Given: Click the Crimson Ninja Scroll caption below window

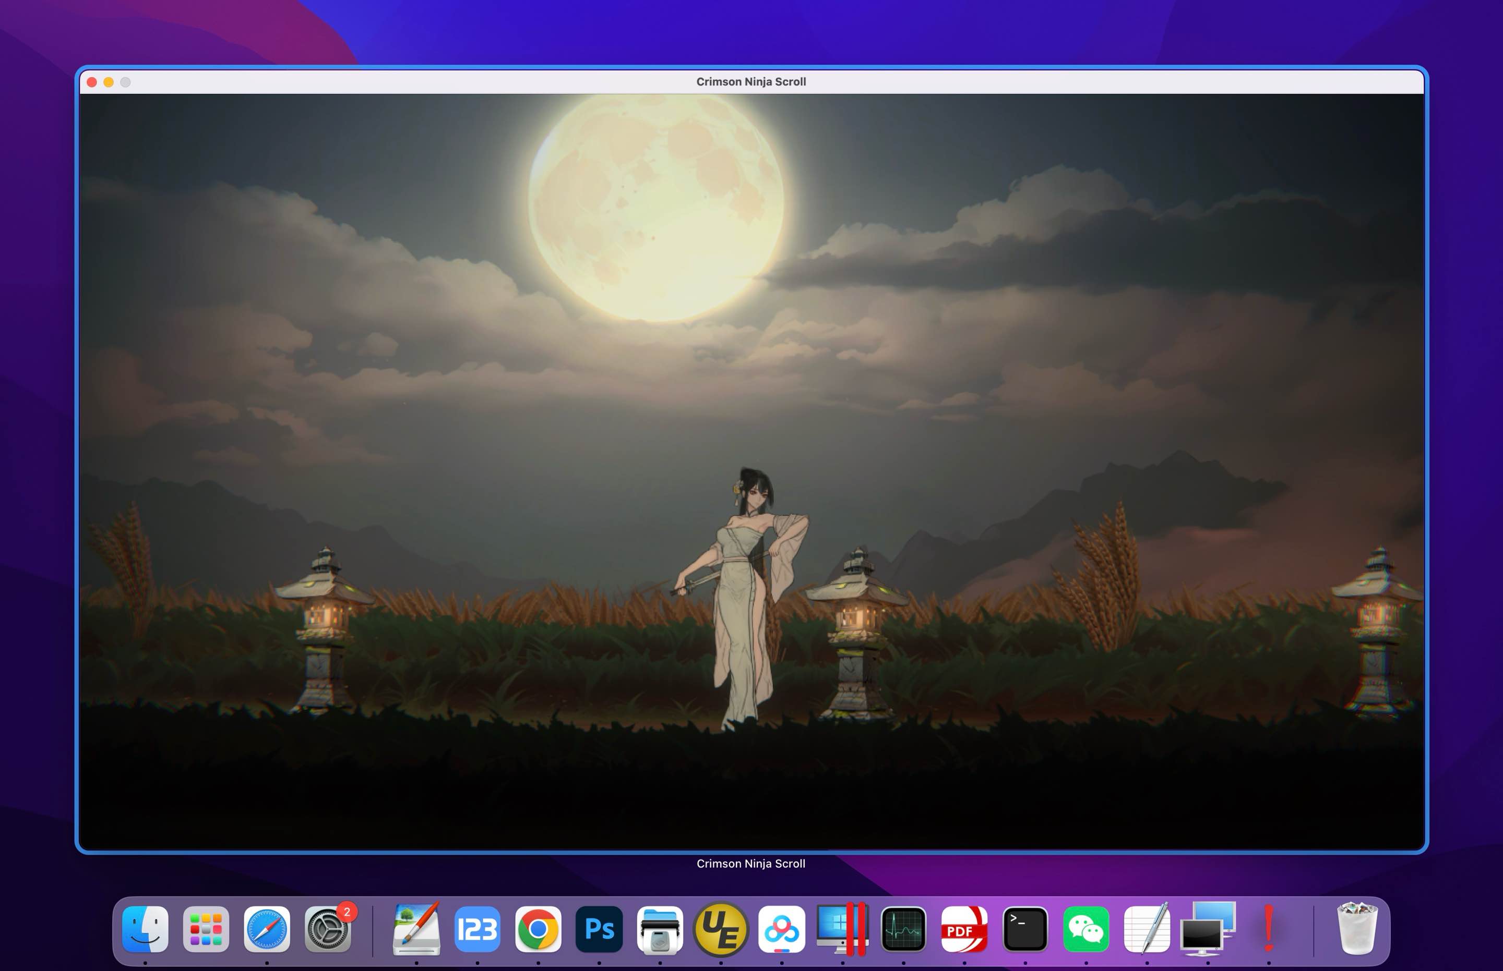Looking at the screenshot, I should tap(751, 864).
